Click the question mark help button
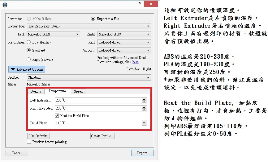This screenshot has height=162, width=268. pyautogui.click(x=140, y=4)
